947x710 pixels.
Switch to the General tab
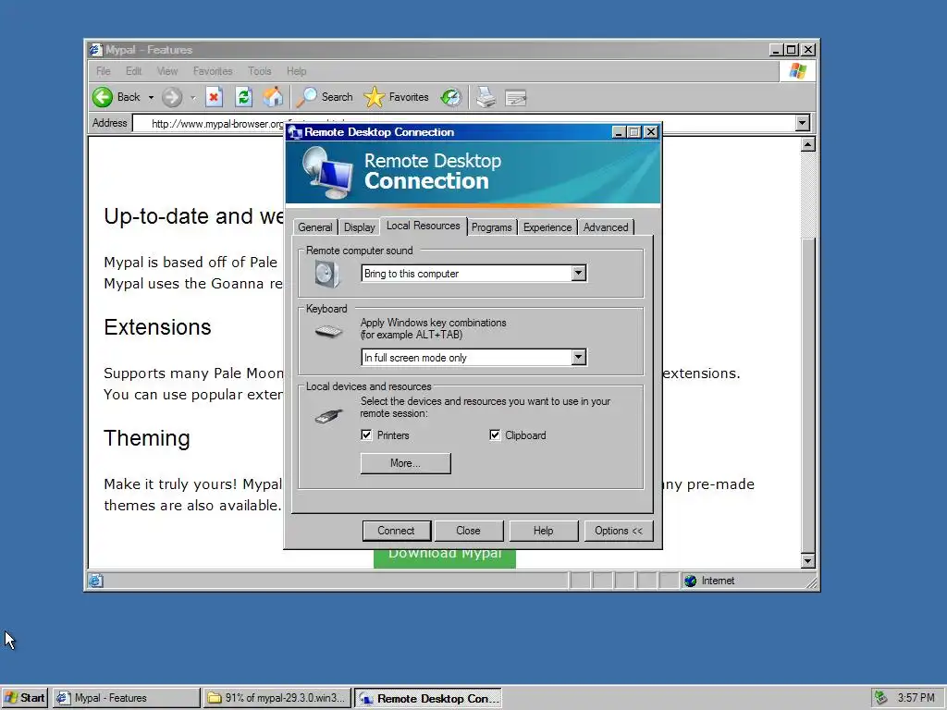point(315,227)
